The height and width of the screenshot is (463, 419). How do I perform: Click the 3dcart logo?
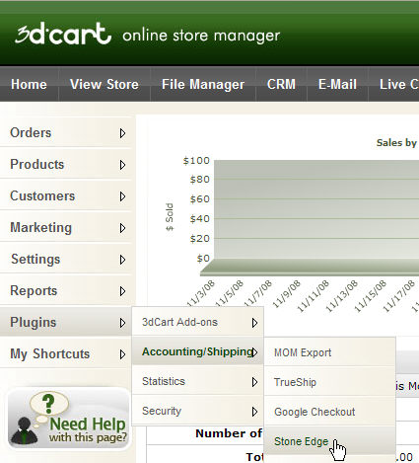click(x=63, y=34)
